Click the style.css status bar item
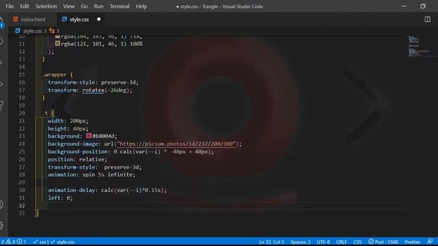 62,242
